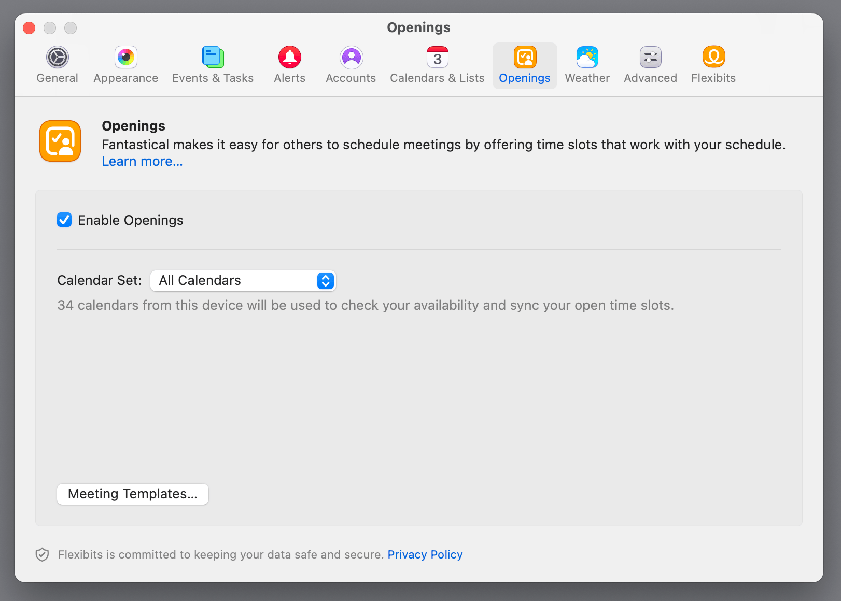The image size is (841, 601).
Task: Switch to the Appearance preferences
Action: coord(126,66)
